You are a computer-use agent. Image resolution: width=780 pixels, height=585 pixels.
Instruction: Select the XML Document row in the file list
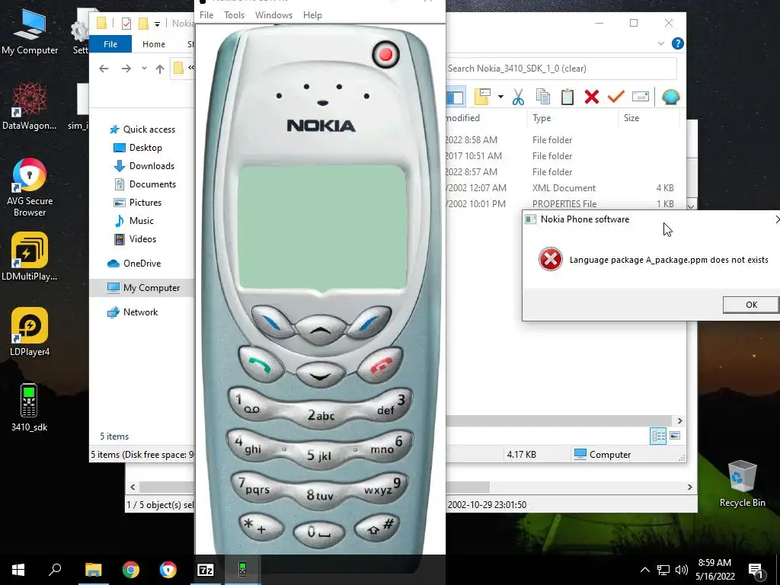point(560,188)
